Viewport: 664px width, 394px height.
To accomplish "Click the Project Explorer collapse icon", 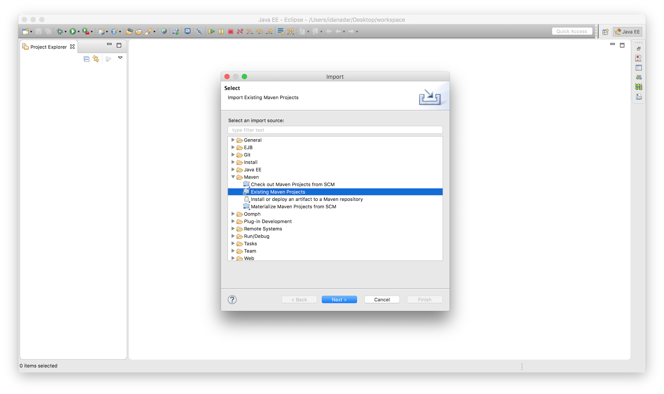I will tap(86, 59).
